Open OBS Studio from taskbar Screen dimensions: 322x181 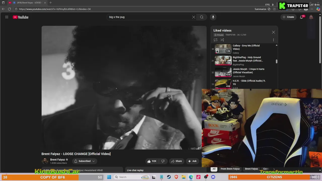click(x=206, y=177)
